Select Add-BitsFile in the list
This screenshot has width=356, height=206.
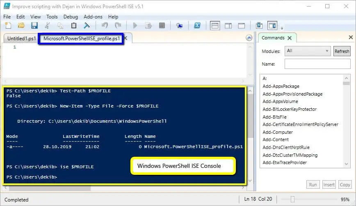(x=274, y=117)
